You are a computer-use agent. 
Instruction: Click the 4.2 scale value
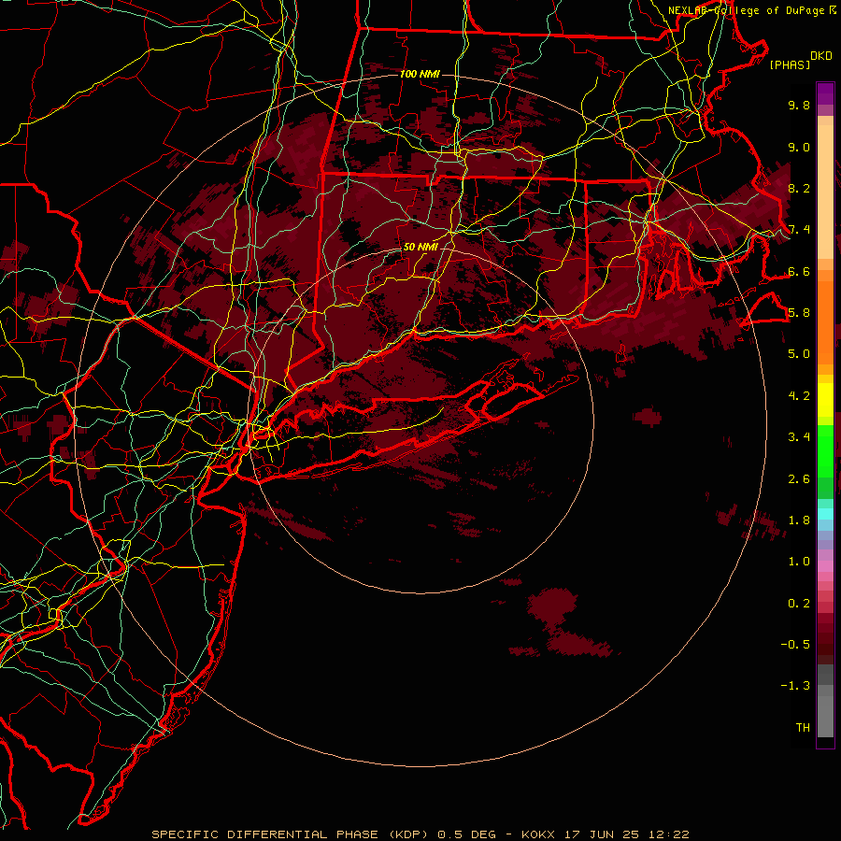(799, 396)
